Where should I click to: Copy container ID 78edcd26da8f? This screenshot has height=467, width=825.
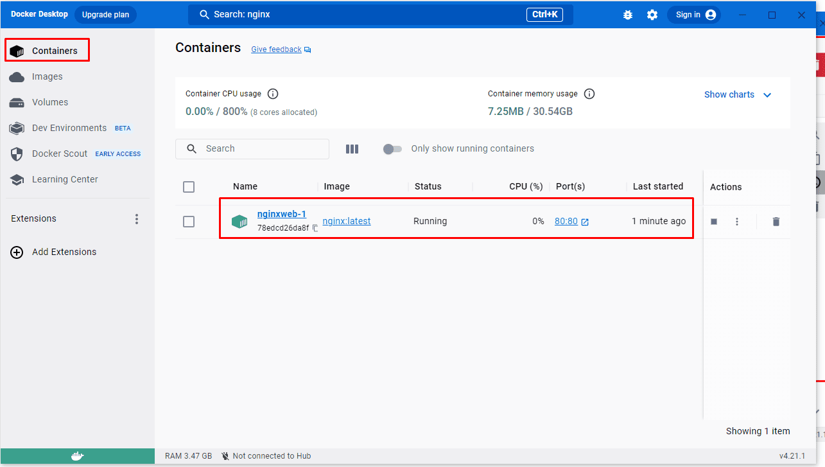tap(315, 228)
